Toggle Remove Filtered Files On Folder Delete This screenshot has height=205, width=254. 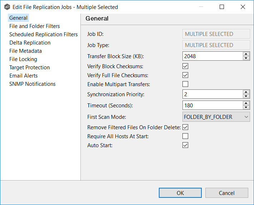[185, 127]
